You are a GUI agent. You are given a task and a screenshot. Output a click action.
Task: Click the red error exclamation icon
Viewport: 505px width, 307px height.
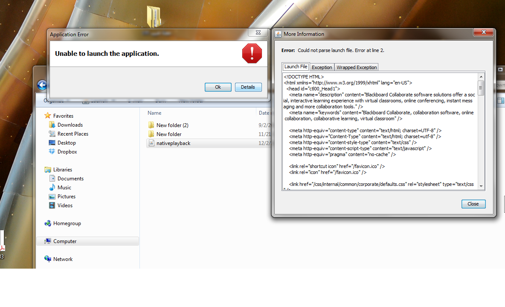(252, 53)
